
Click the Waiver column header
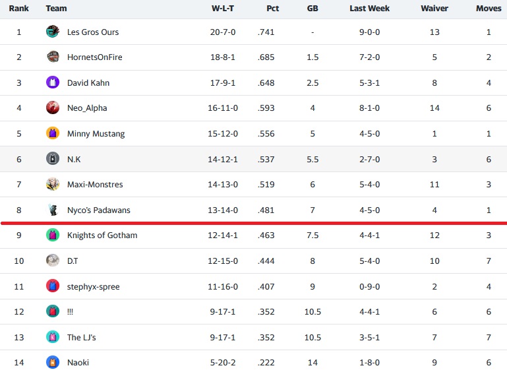(x=434, y=9)
